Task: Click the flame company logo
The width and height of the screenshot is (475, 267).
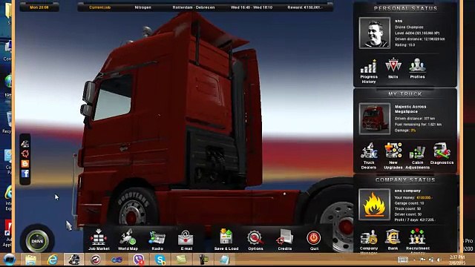Action: tap(374, 205)
